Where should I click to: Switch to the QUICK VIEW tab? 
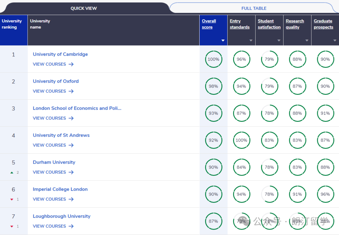click(84, 8)
